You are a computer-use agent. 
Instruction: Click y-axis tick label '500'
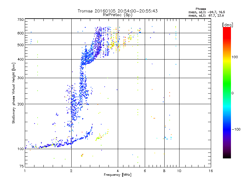coord(20,45)
